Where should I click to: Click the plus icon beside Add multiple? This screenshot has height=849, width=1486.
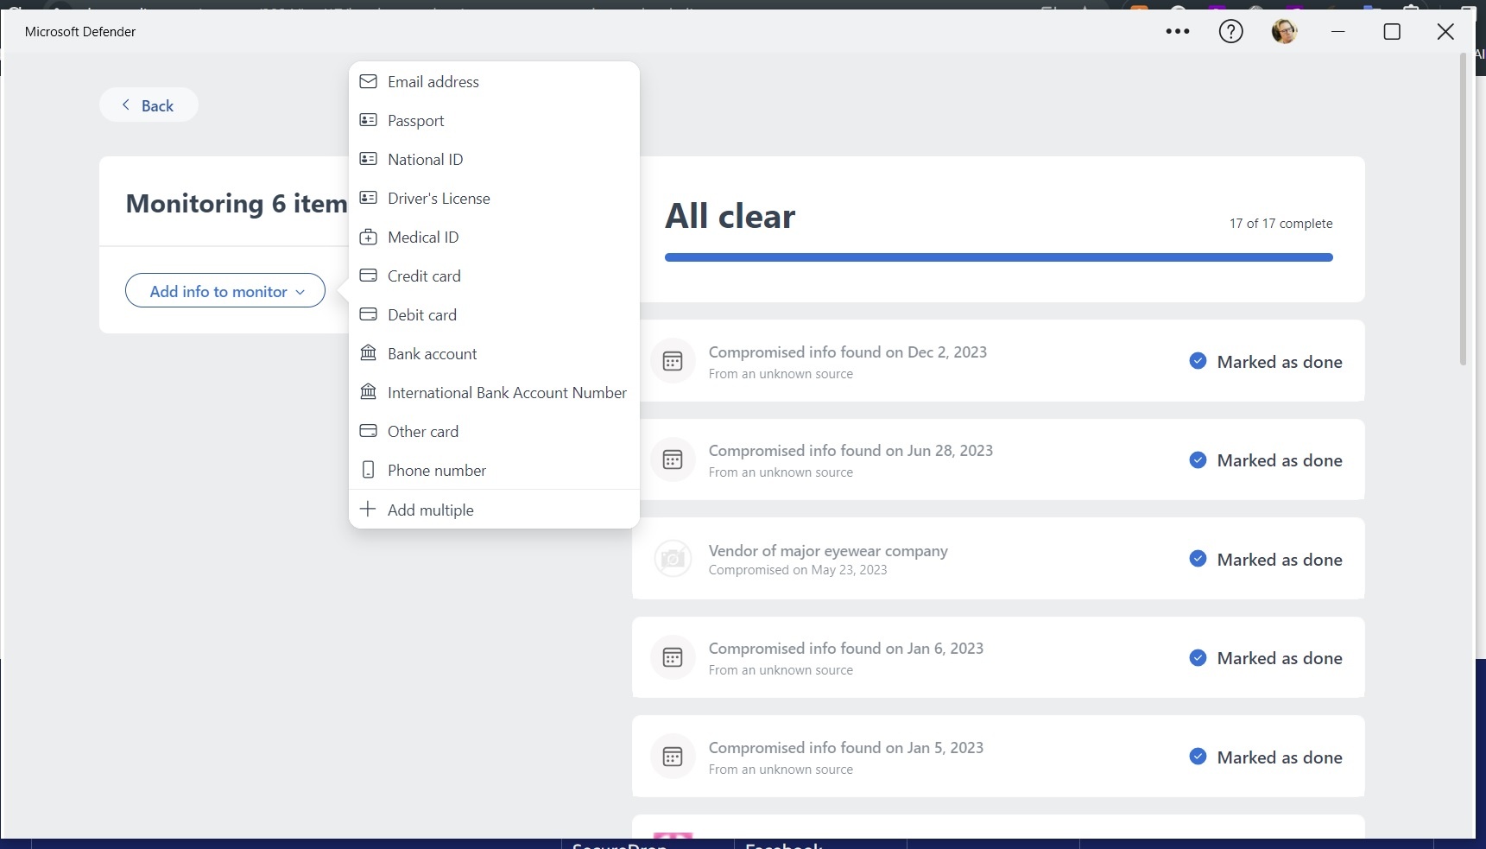[x=368, y=509]
